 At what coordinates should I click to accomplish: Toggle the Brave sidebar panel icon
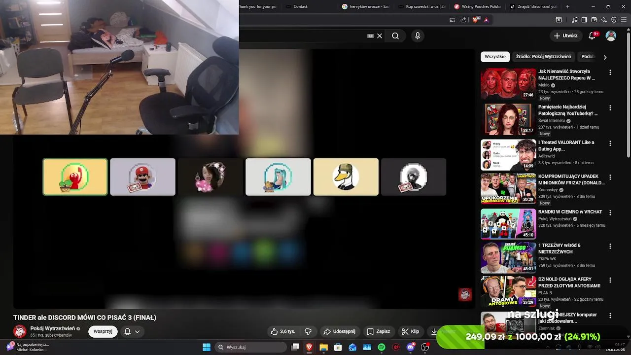click(584, 20)
